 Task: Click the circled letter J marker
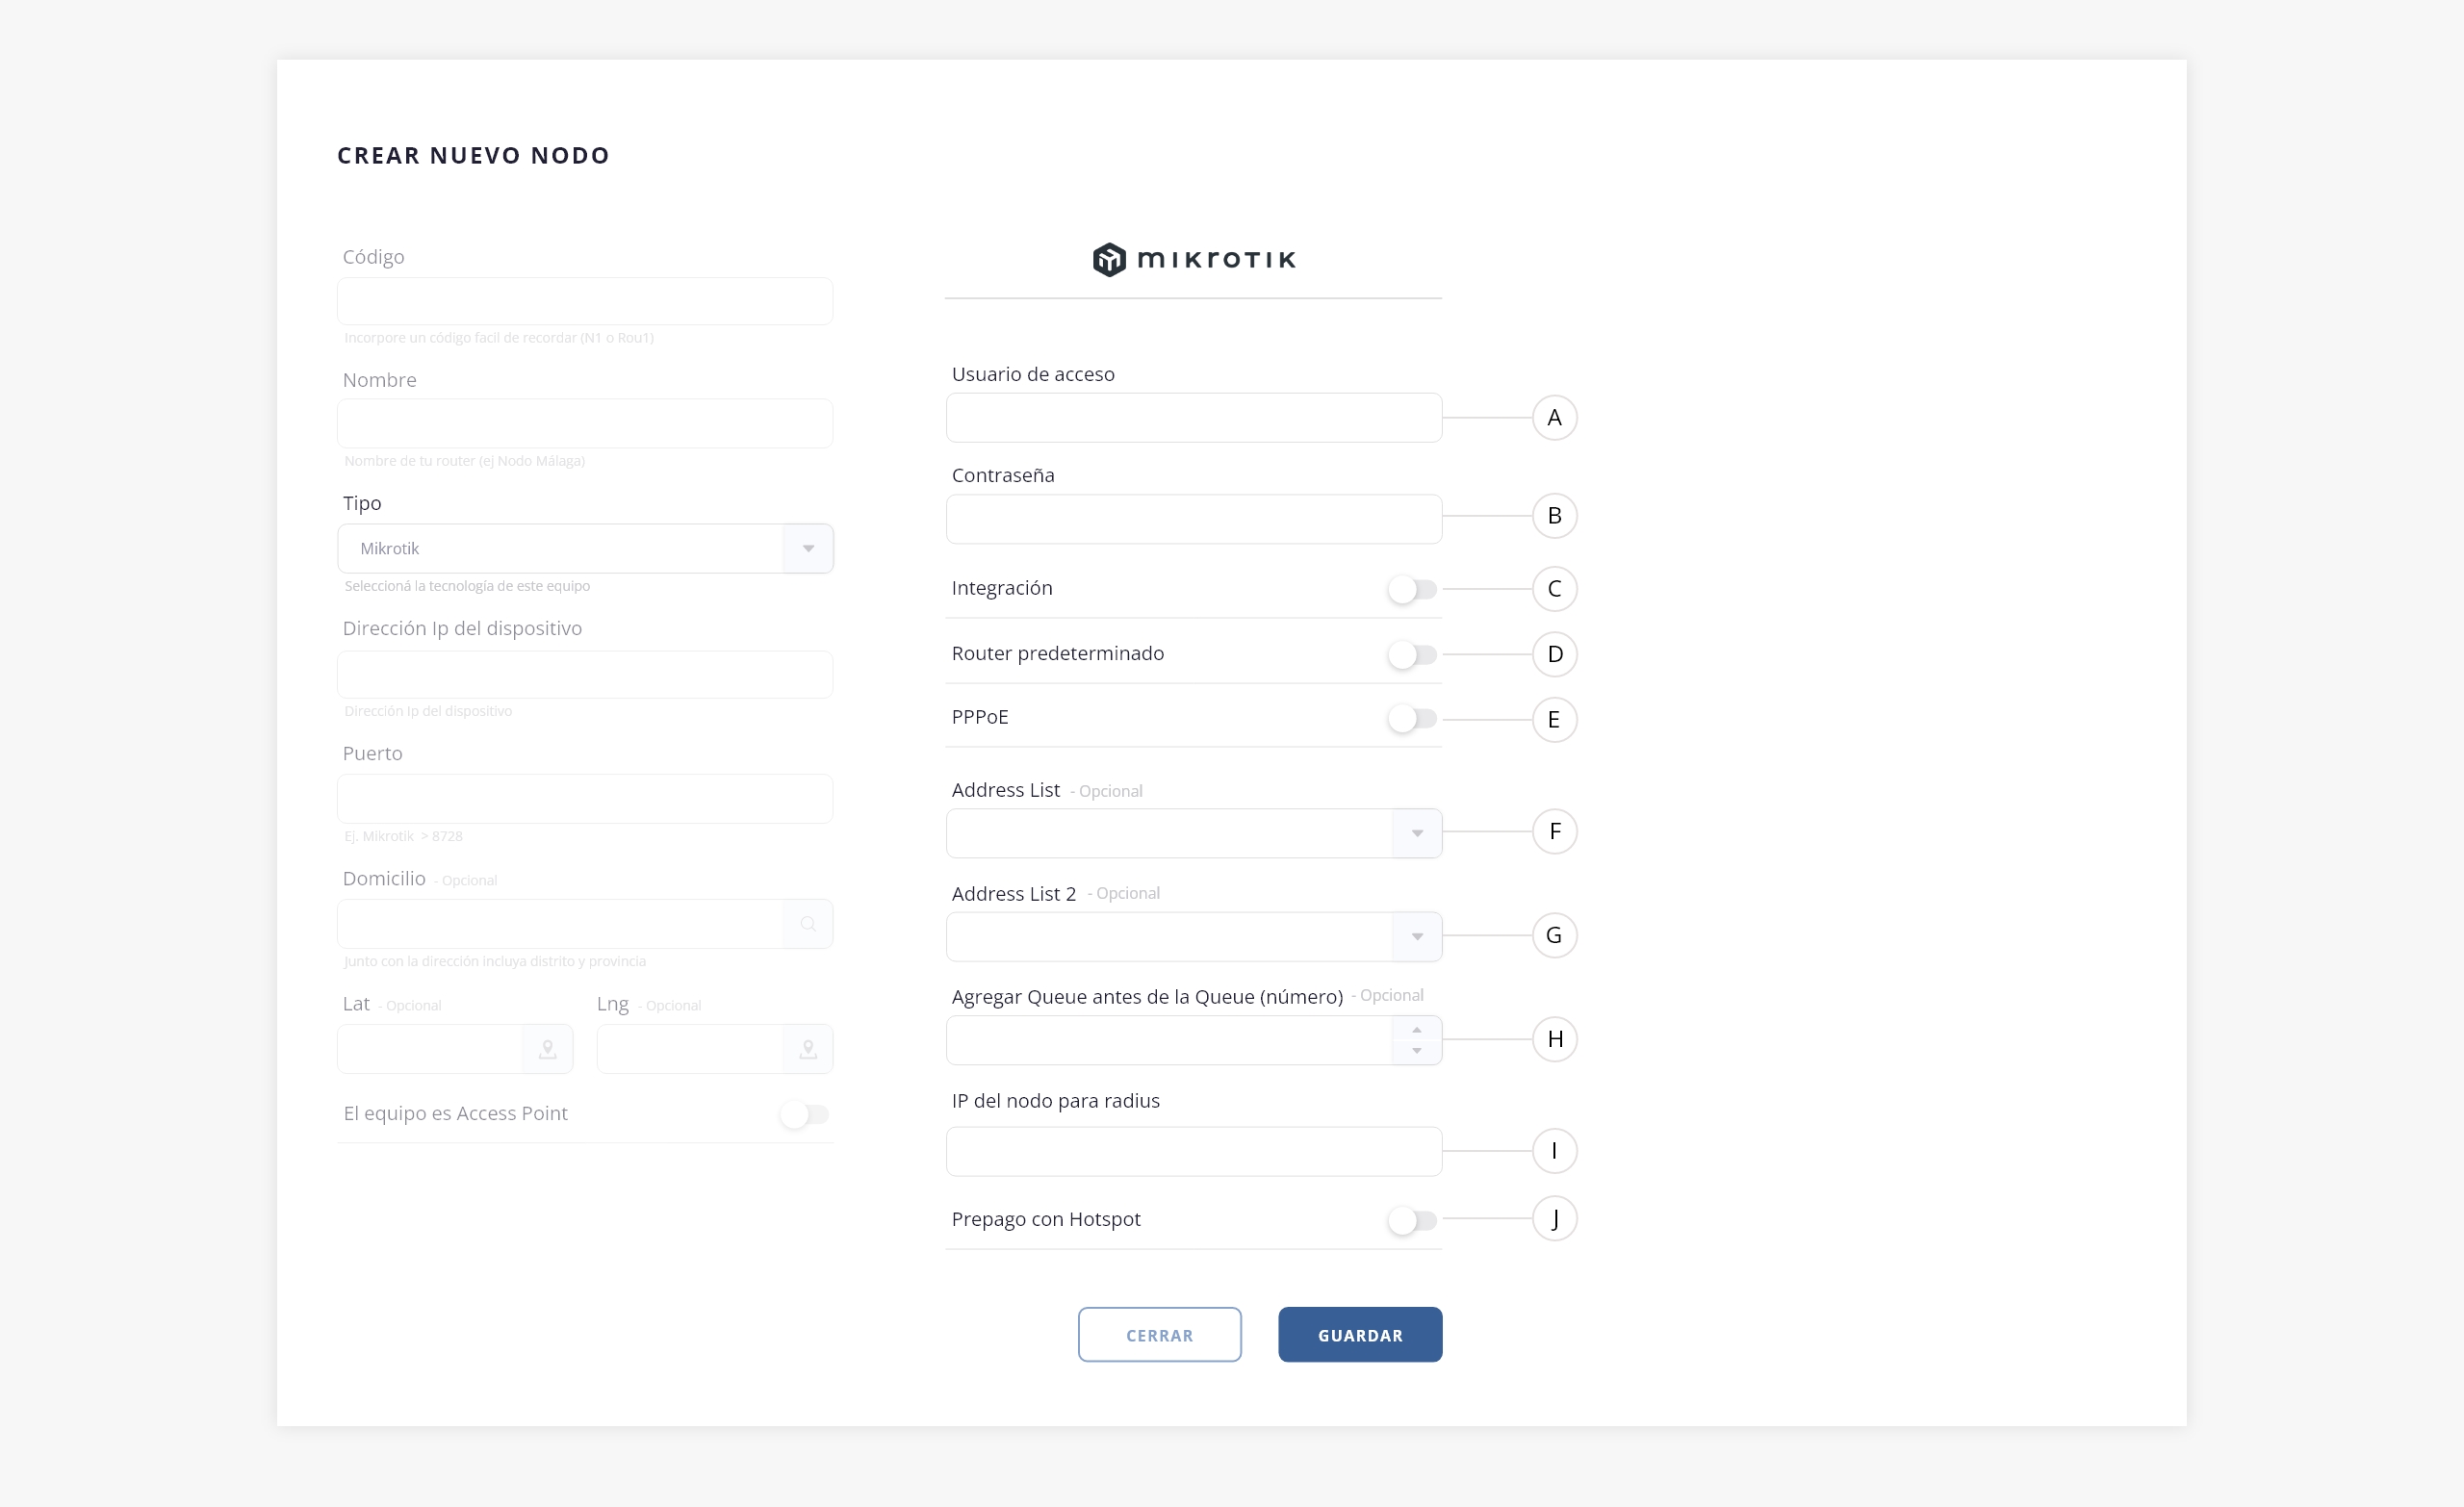(1554, 1219)
